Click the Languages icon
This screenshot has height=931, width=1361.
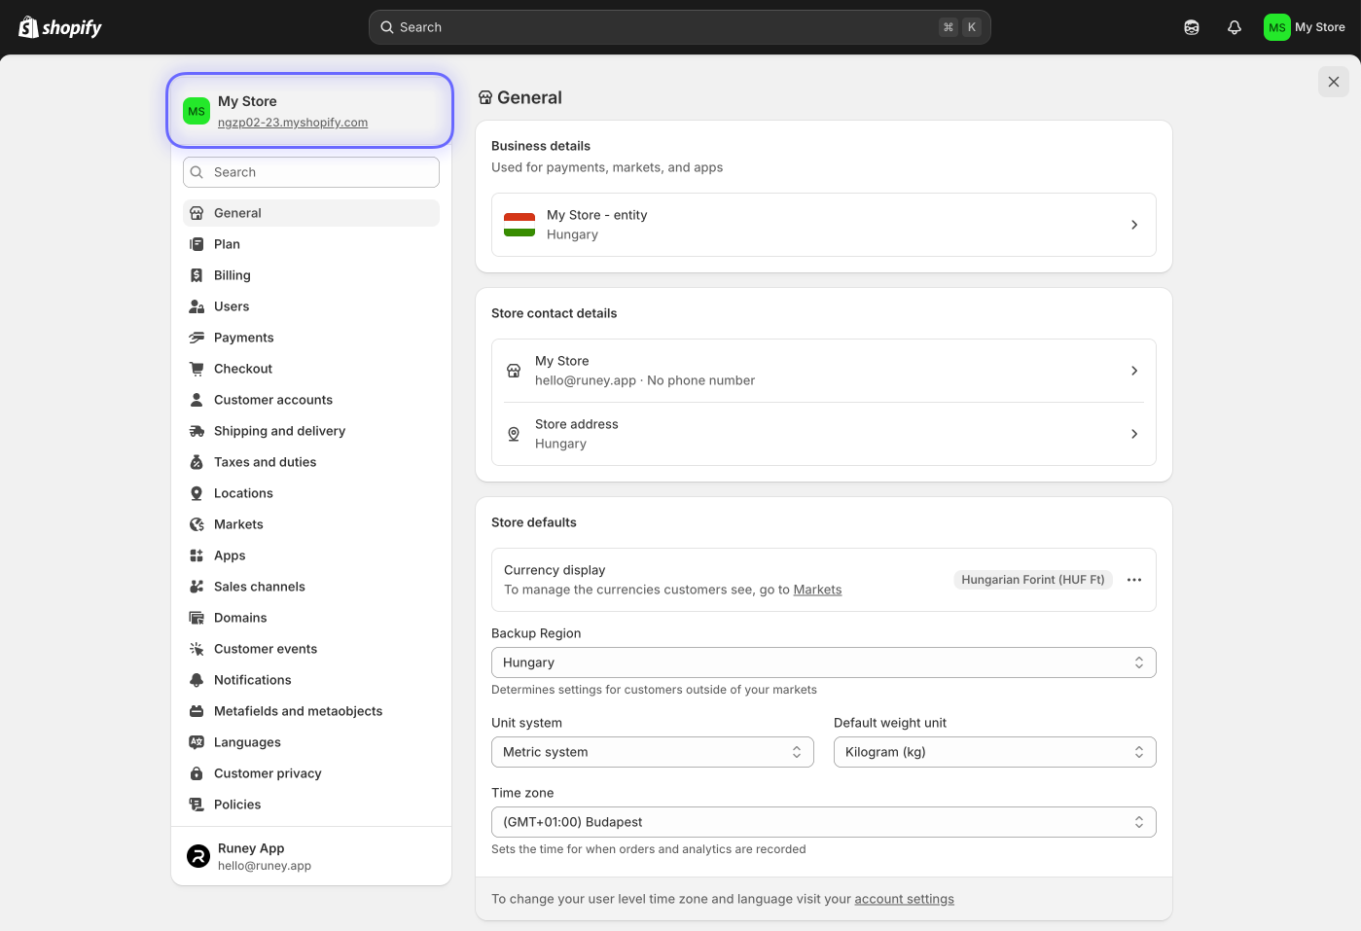click(x=197, y=742)
